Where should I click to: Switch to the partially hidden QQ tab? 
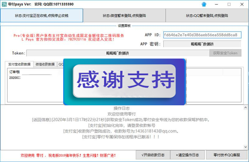[x=60, y=64]
